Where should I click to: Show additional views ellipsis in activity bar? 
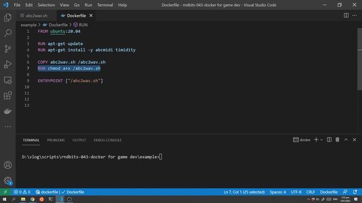click(x=7, y=126)
